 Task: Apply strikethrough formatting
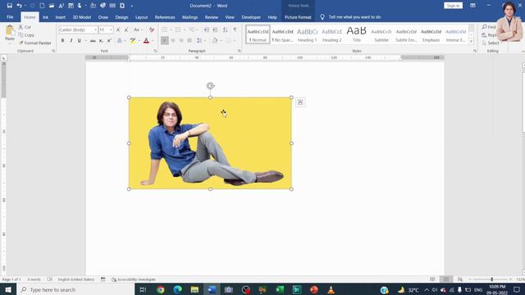[93, 40]
